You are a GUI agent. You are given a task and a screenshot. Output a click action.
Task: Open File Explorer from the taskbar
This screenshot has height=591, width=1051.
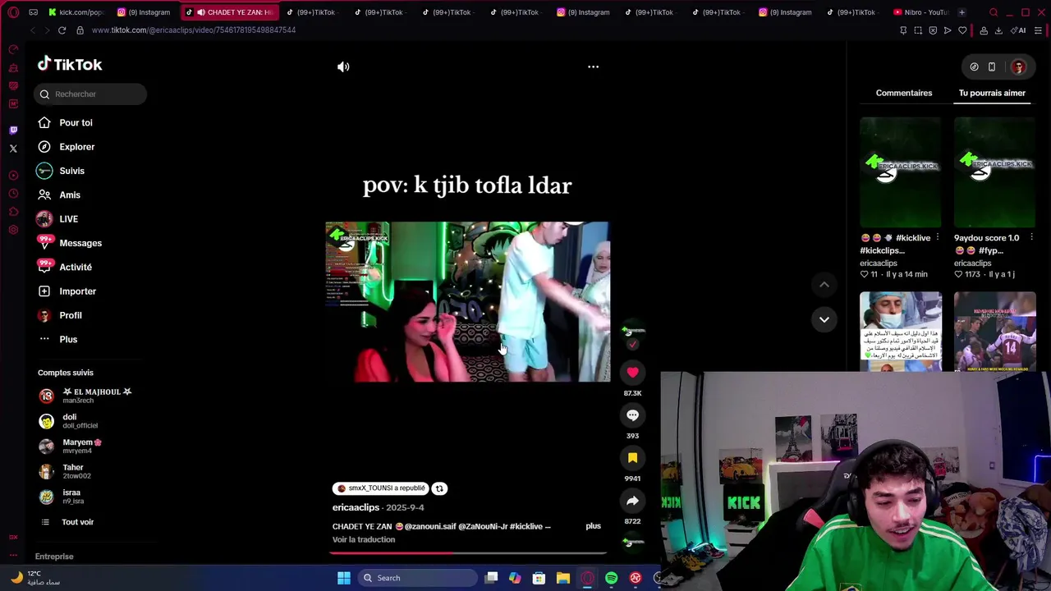coord(562,578)
